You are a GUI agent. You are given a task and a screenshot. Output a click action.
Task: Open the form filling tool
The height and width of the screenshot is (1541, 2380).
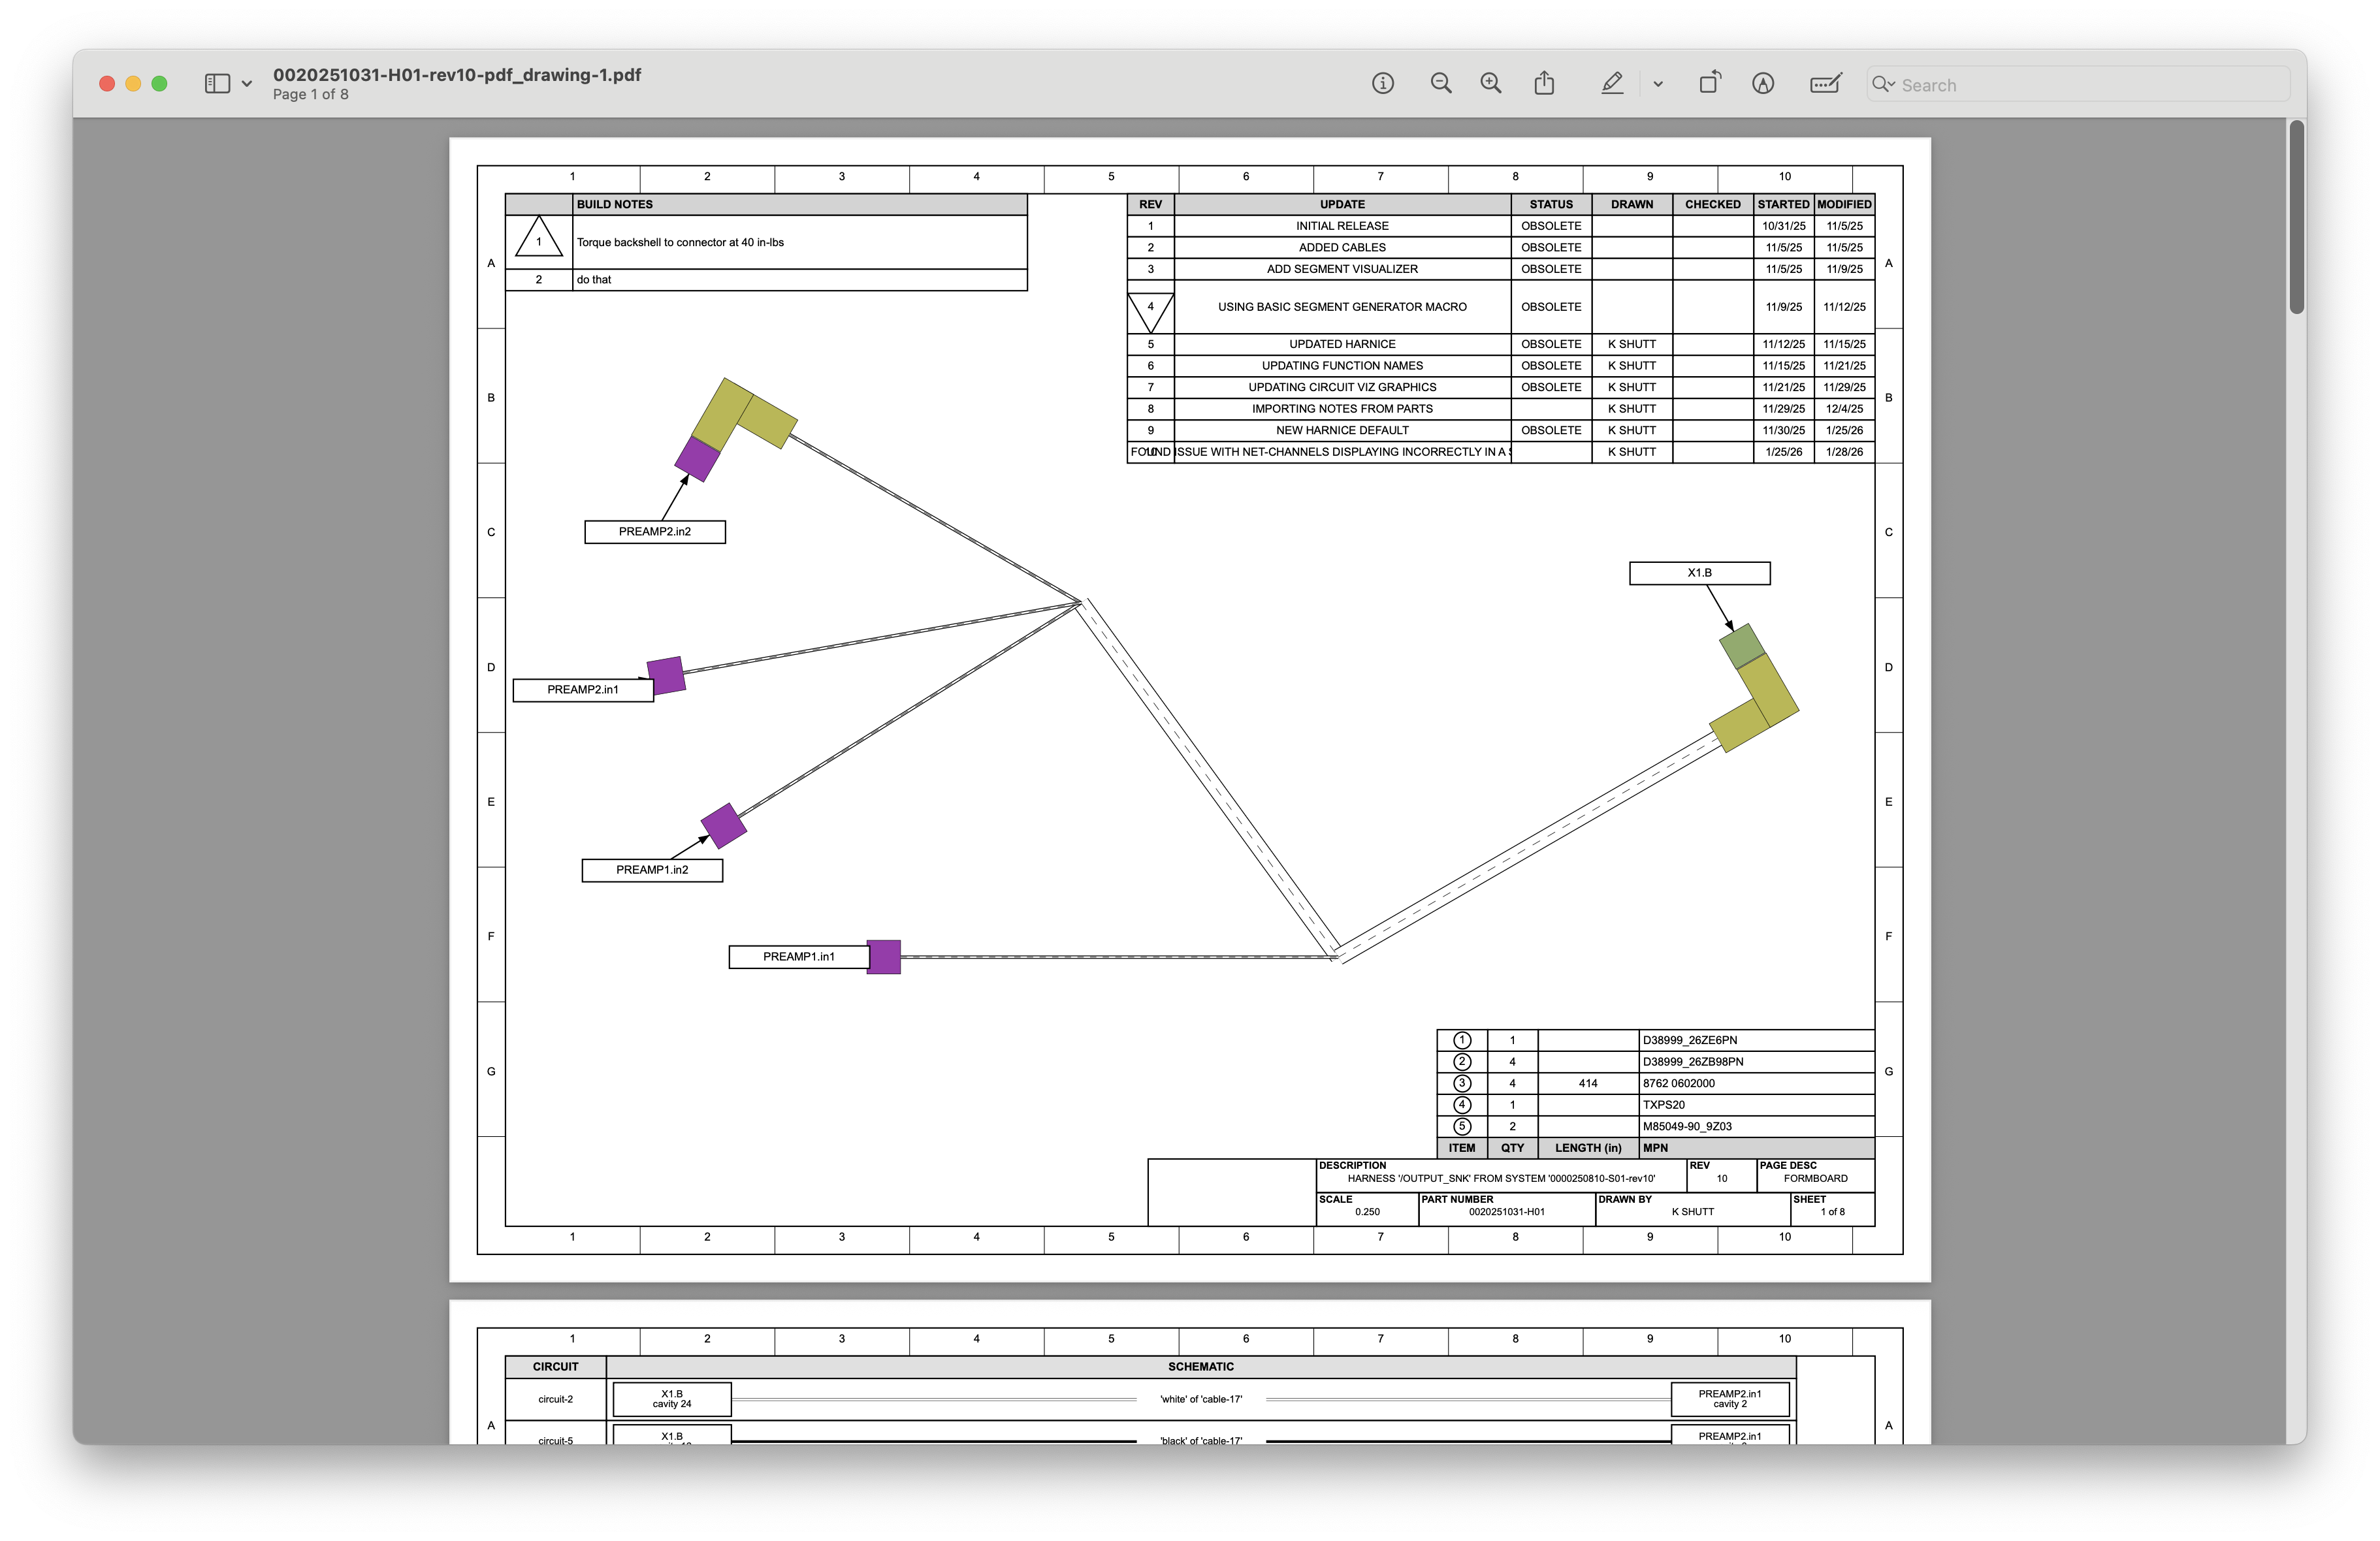tap(1826, 84)
